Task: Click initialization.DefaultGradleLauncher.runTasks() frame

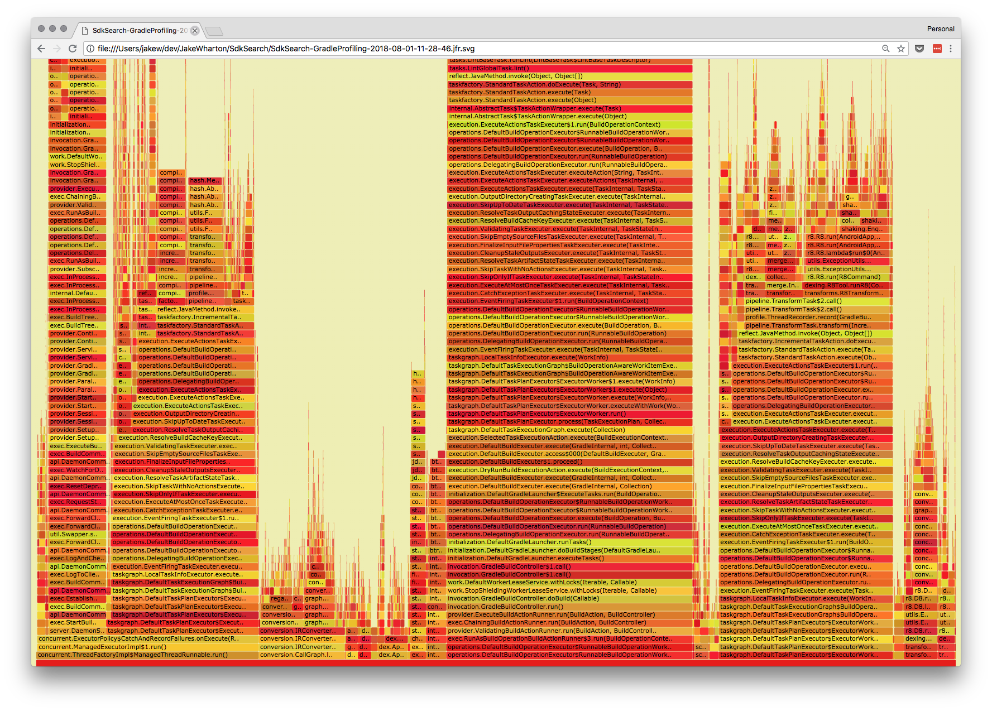Action: tap(570, 542)
